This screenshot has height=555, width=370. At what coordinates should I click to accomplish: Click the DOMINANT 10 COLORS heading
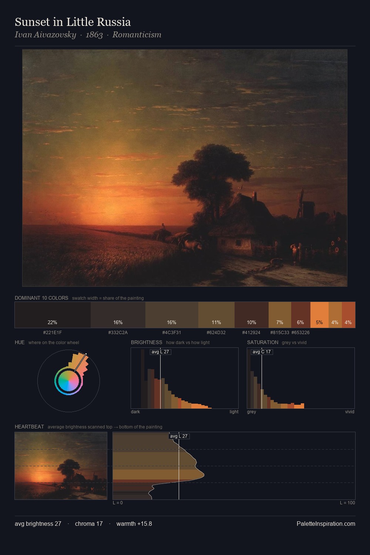point(41,298)
